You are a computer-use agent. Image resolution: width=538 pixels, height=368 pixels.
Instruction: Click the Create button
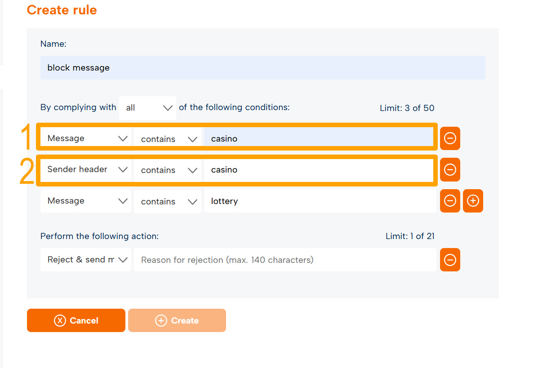[177, 320]
